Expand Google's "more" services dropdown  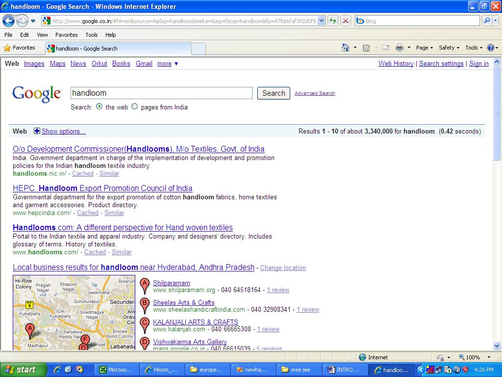click(x=168, y=63)
